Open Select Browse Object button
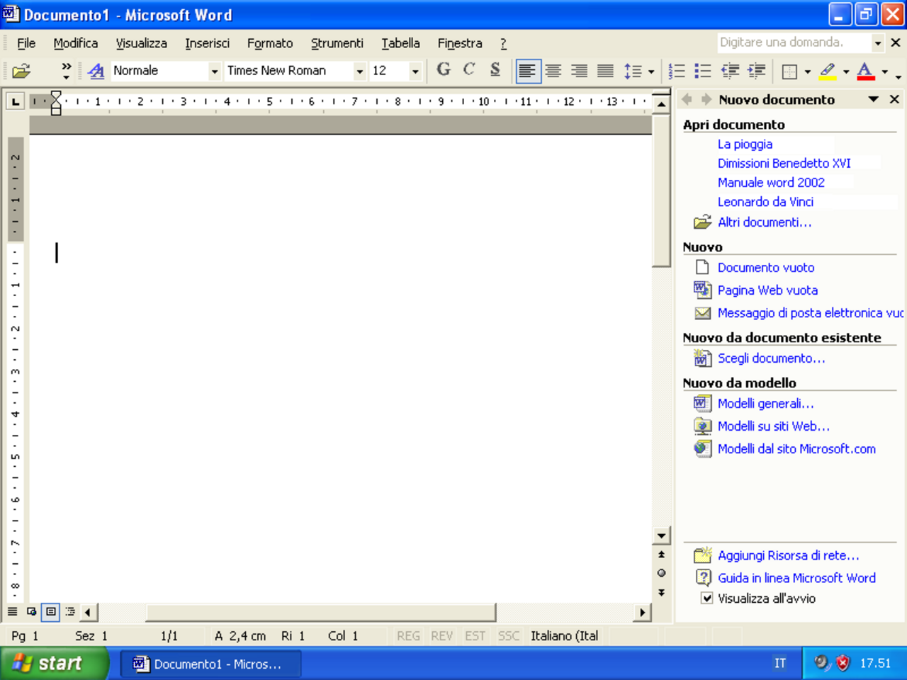907x680 pixels. tap(661, 573)
